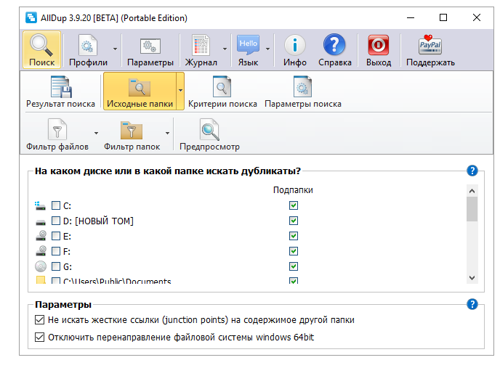Switch to the Результат поиска tab
This screenshot has height=368, width=500.
coord(60,91)
